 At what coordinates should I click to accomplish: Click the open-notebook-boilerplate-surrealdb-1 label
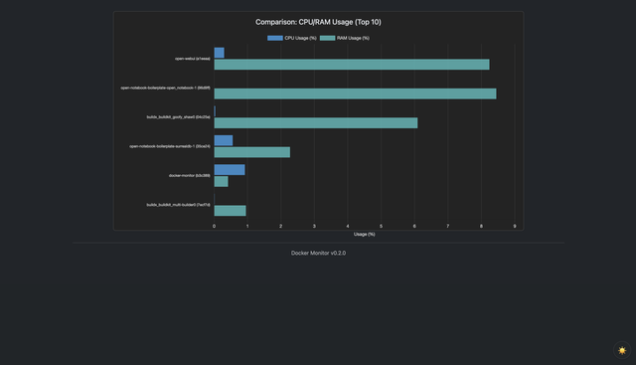click(170, 146)
